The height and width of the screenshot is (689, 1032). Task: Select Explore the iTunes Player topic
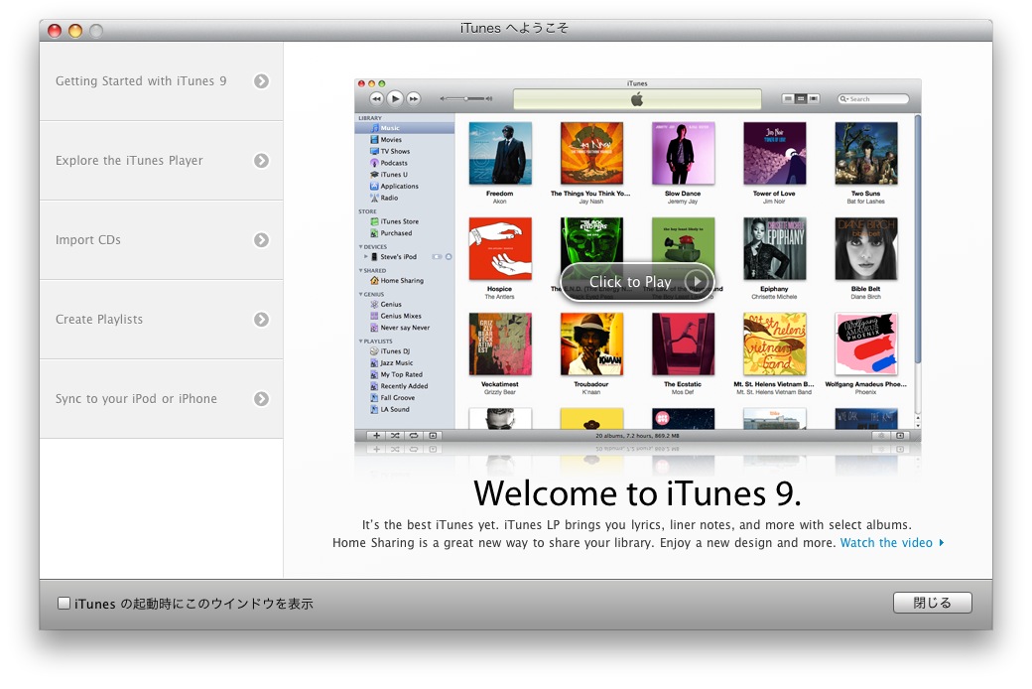click(161, 161)
